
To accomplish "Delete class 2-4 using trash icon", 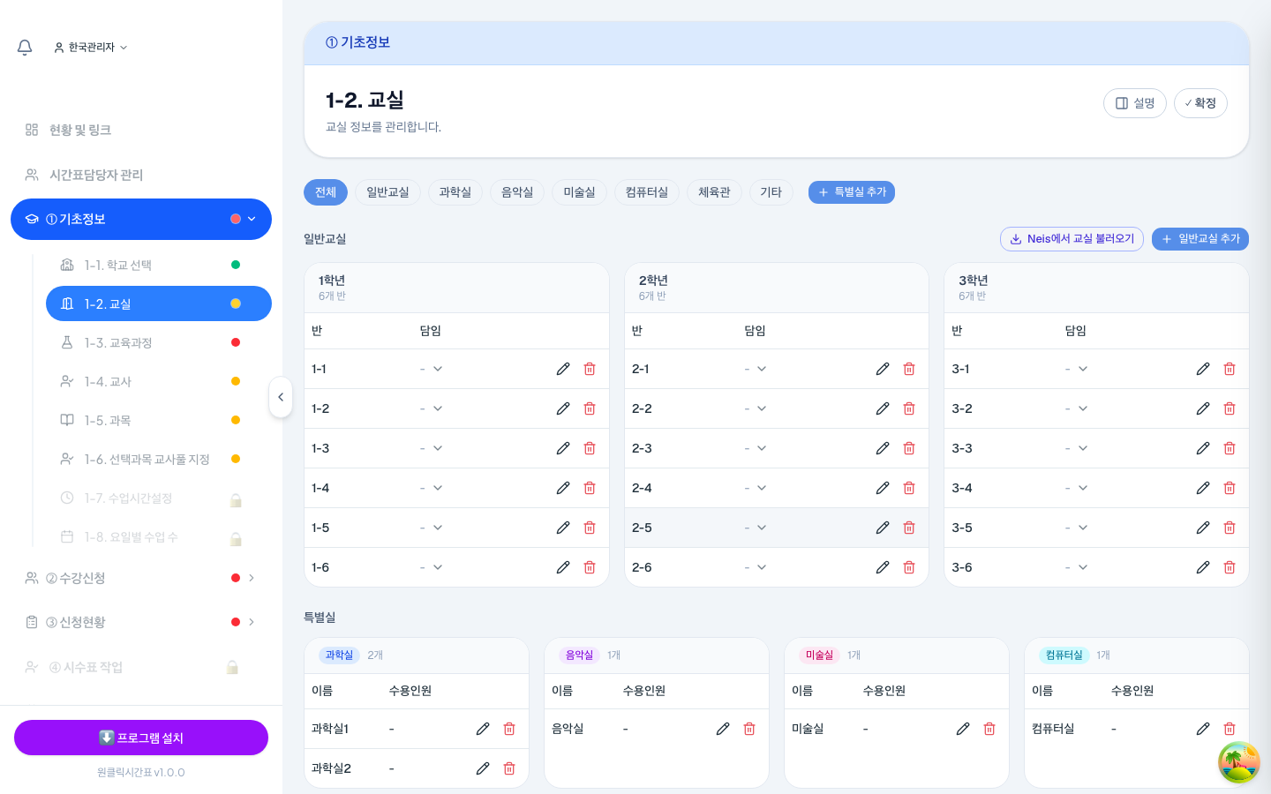I will coord(909,488).
